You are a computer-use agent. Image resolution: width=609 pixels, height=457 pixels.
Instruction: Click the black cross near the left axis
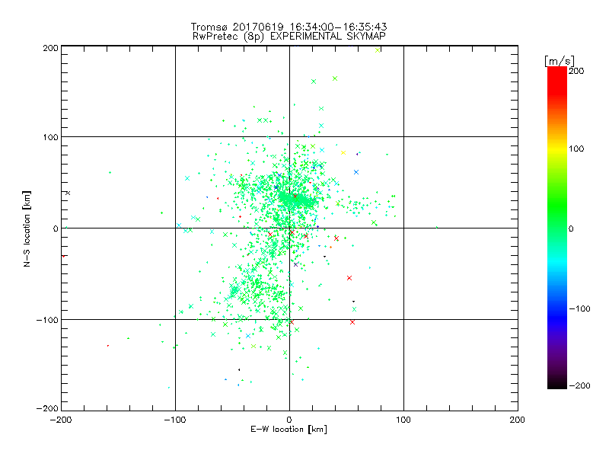[68, 193]
